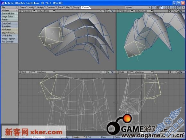Expand the spawn object name dropdown

click(138, 7)
